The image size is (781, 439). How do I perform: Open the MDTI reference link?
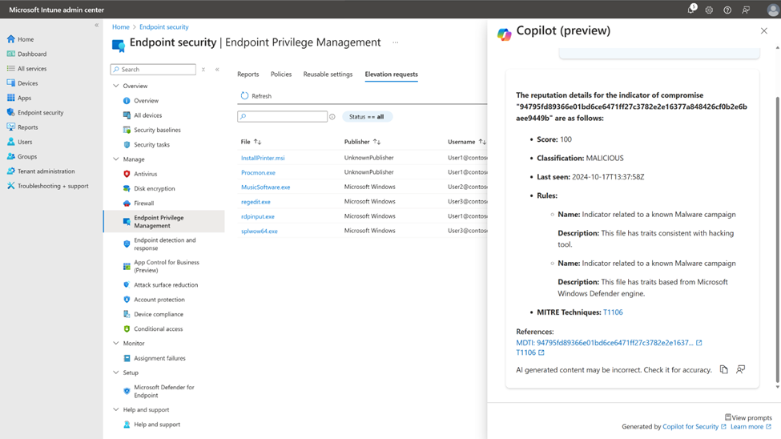(609, 343)
